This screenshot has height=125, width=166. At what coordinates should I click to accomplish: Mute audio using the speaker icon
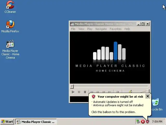click(130, 91)
